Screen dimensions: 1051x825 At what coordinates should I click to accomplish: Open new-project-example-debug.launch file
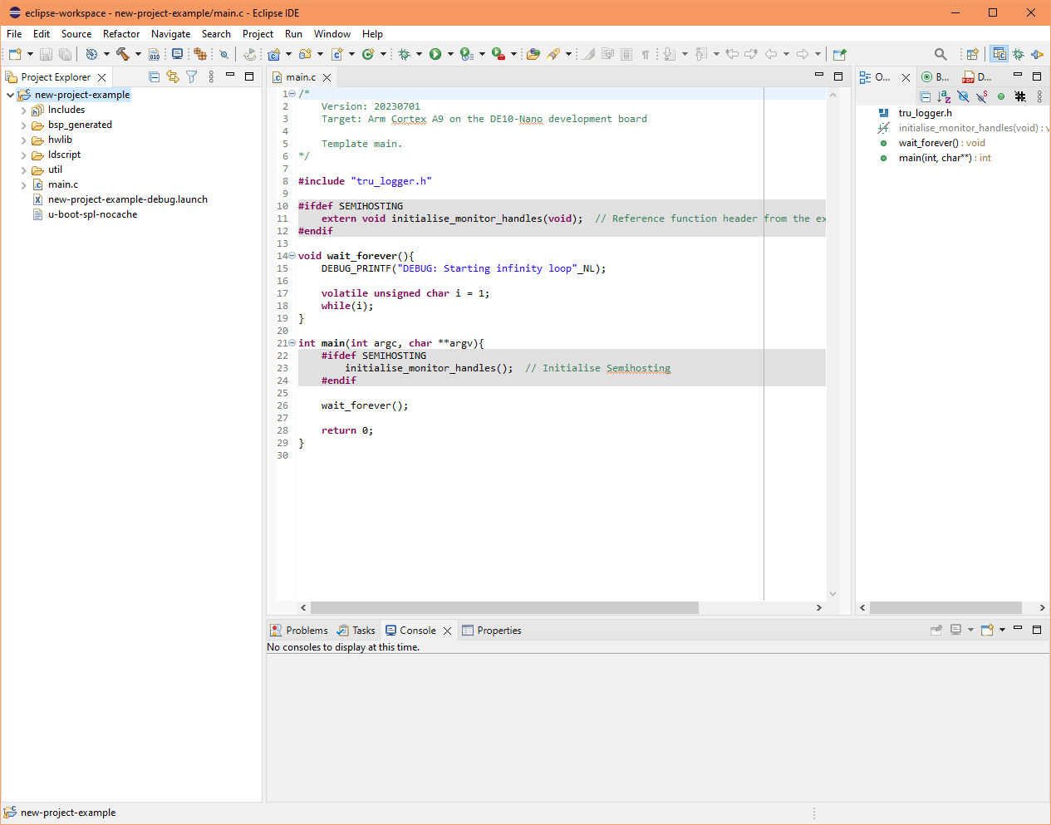tap(127, 199)
